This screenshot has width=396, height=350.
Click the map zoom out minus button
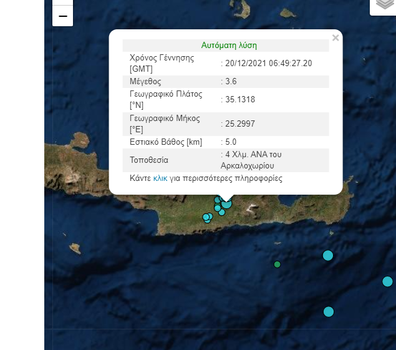62,16
